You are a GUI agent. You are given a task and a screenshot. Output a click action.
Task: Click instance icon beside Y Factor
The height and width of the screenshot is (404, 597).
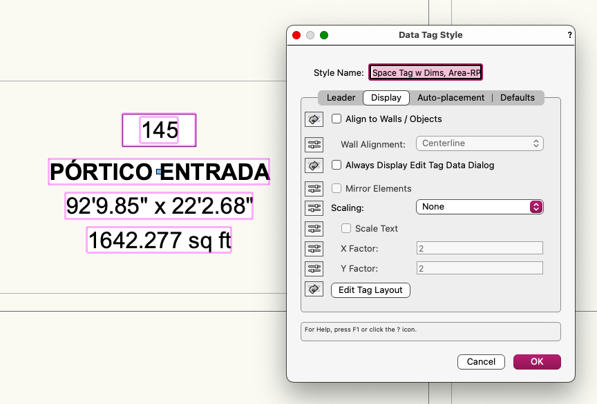(314, 269)
